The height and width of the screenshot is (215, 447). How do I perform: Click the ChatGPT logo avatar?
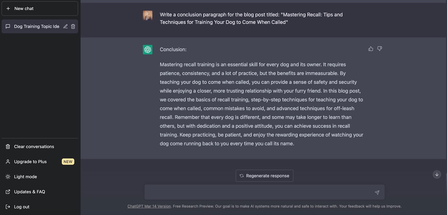[x=148, y=49]
